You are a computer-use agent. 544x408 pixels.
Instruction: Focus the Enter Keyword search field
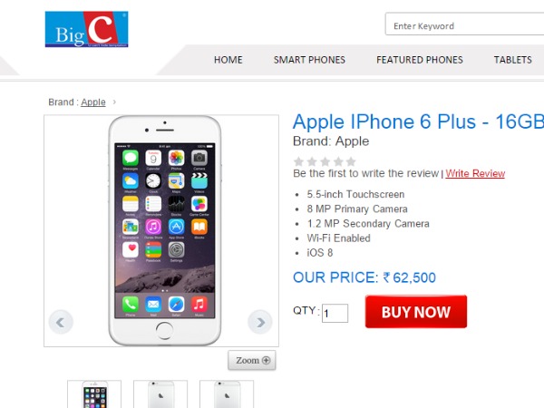[x=464, y=24]
